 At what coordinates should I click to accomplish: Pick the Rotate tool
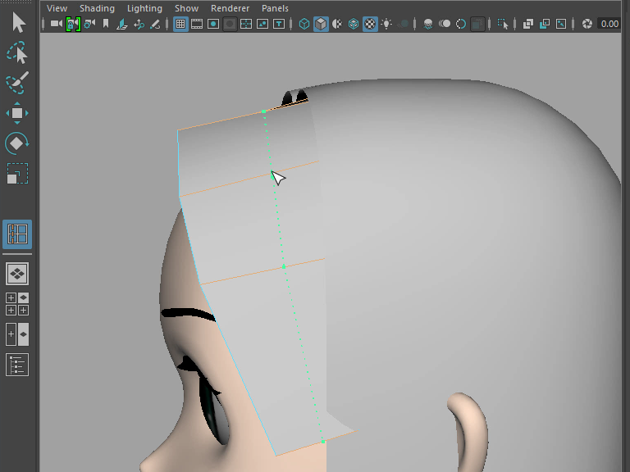(17, 143)
